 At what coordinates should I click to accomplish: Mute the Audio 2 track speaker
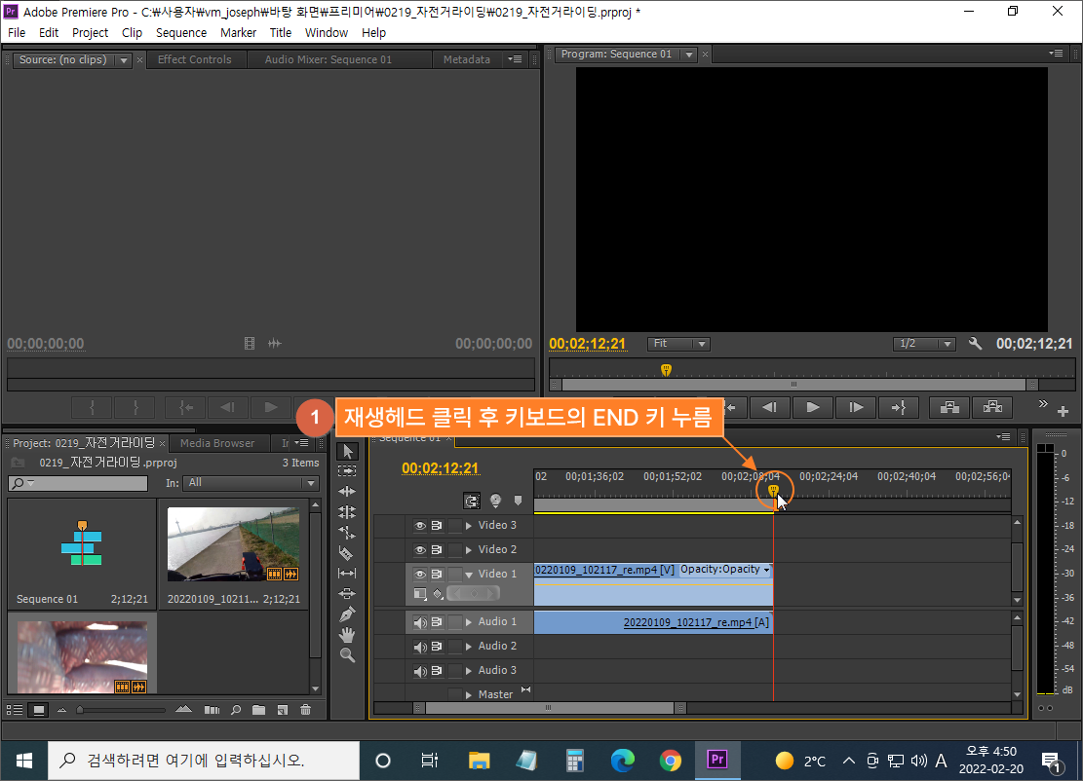tap(419, 647)
